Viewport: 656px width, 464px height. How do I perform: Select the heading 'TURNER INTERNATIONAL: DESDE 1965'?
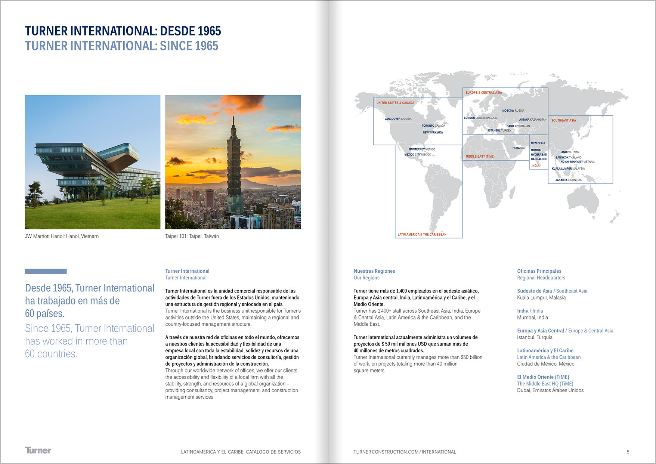pos(123,31)
